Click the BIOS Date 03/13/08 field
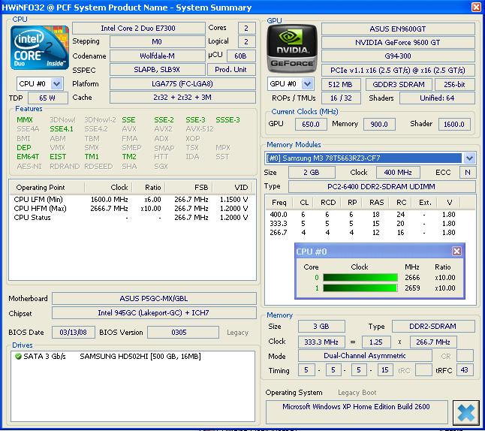The height and width of the screenshot is (431, 485). pos(74,333)
